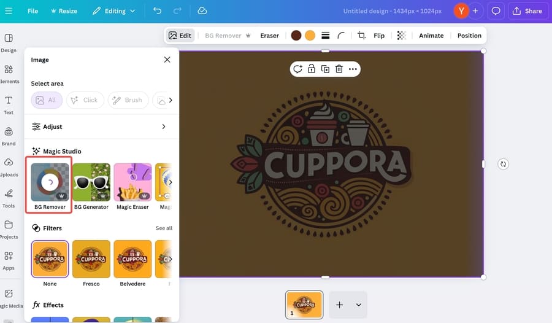Click the rotate handle beside canvas
The height and width of the screenshot is (323, 552).
pyautogui.click(x=503, y=164)
